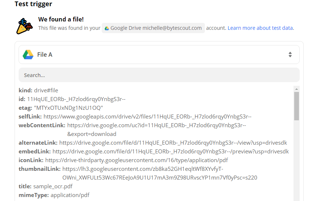Click the iconLink PDF icon URL

(x=136, y=160)
